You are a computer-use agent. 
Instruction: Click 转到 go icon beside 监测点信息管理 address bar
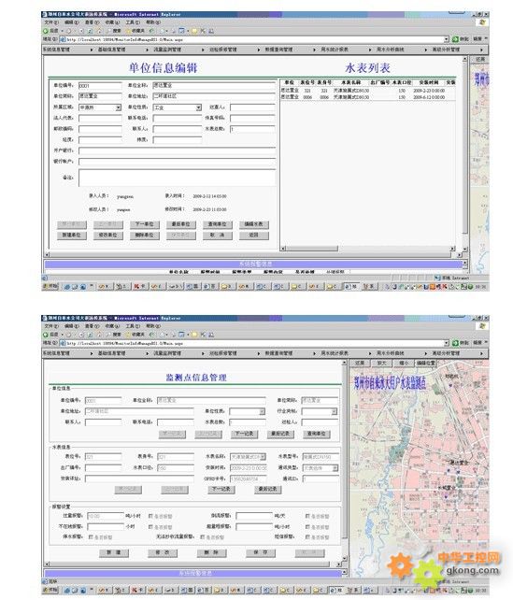coord(455,343)
